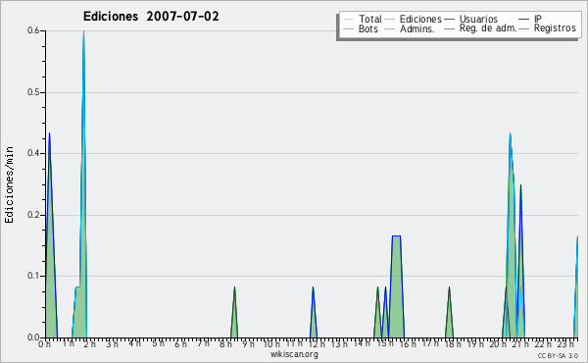Click the Bots legend label
588x363 pixels.
pos(367,28)
